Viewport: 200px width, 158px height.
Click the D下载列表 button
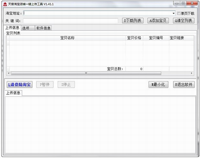coord(133,21)
